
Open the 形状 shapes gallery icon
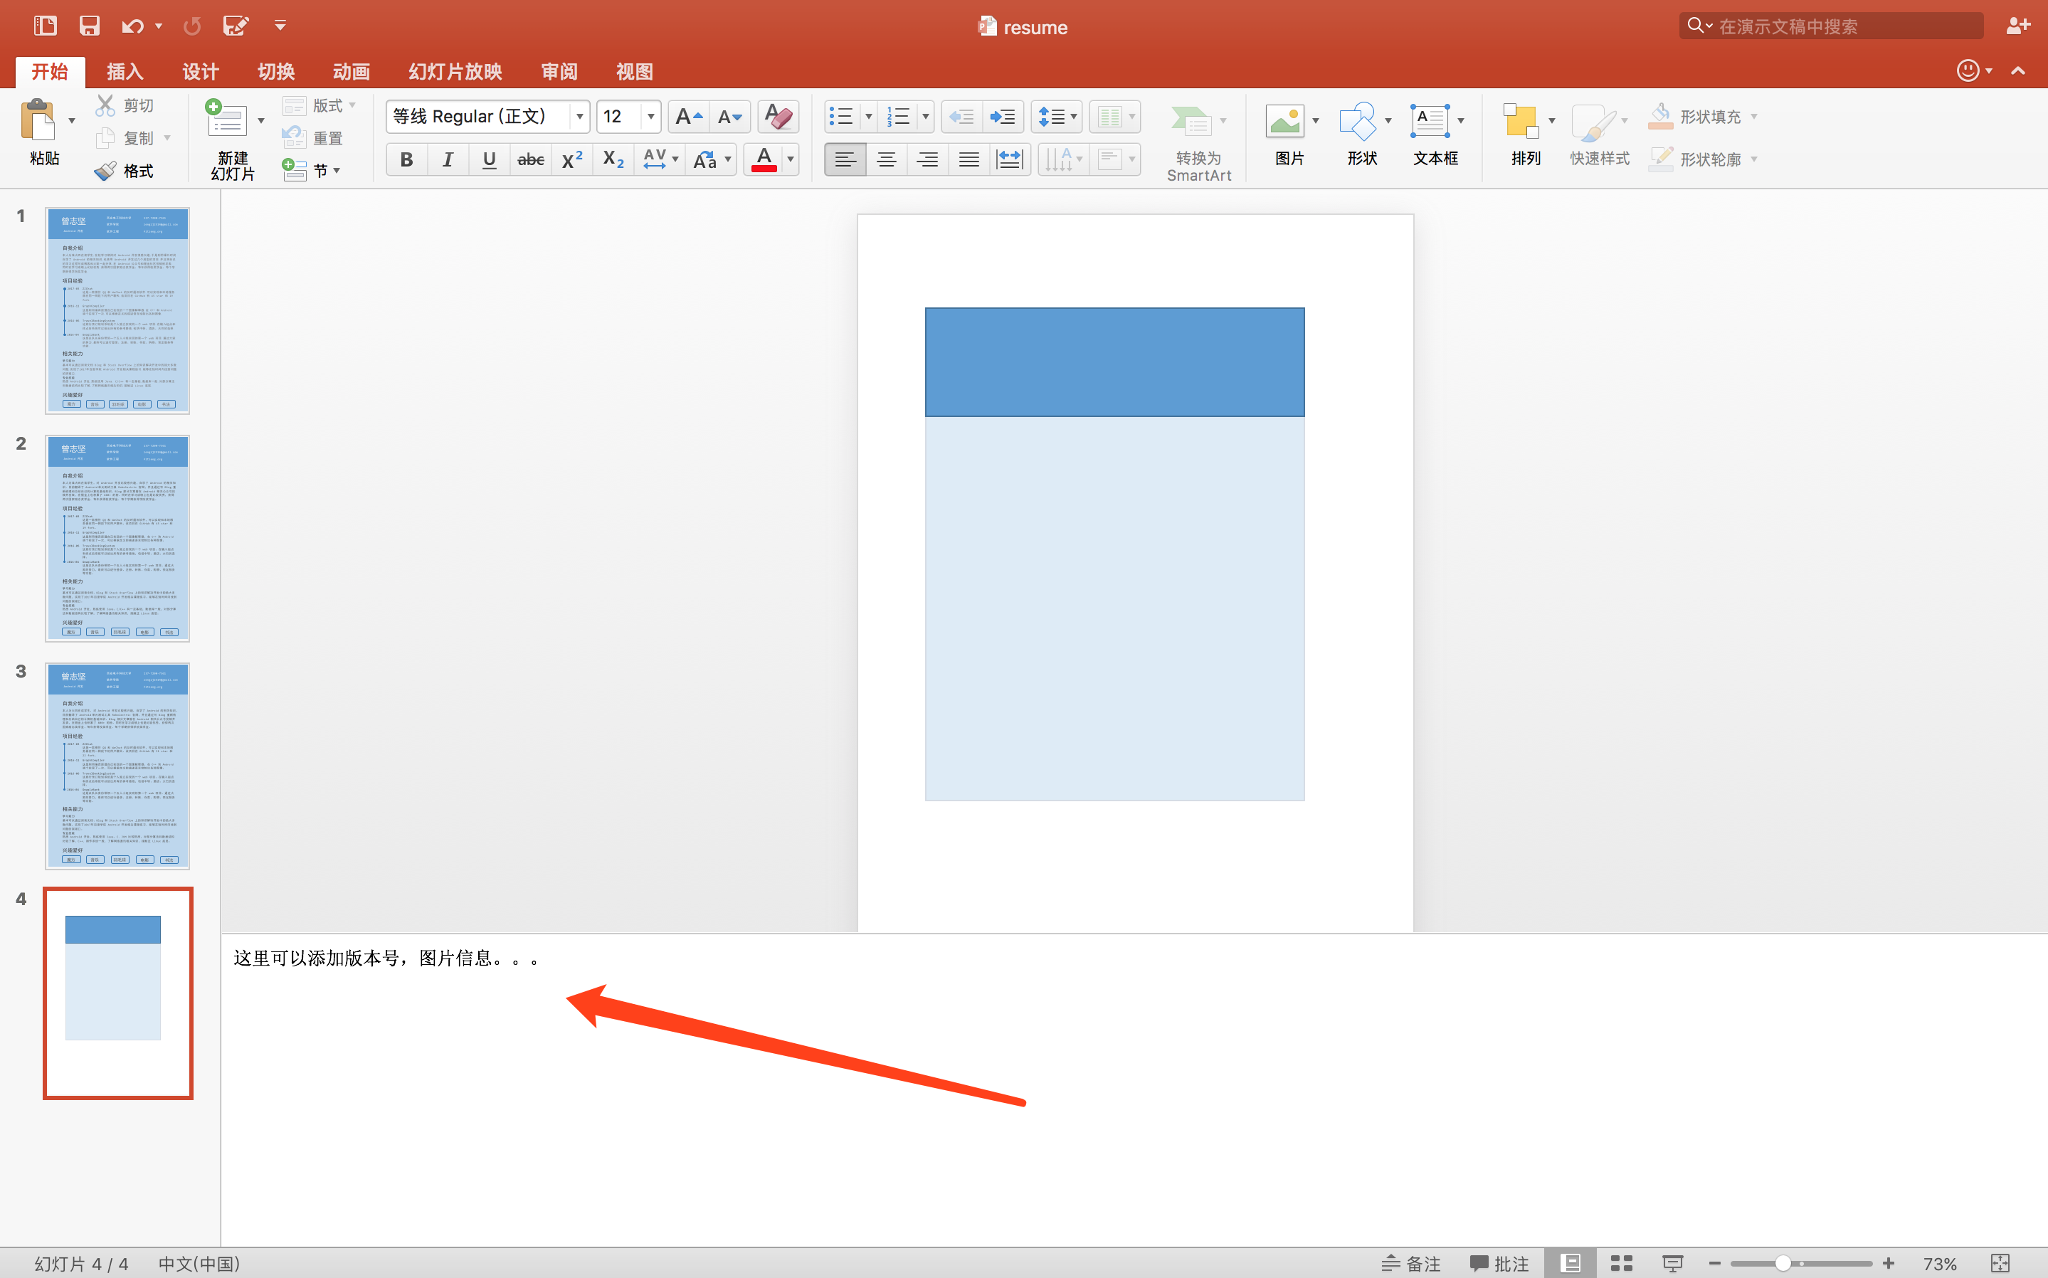[1358, 122]
